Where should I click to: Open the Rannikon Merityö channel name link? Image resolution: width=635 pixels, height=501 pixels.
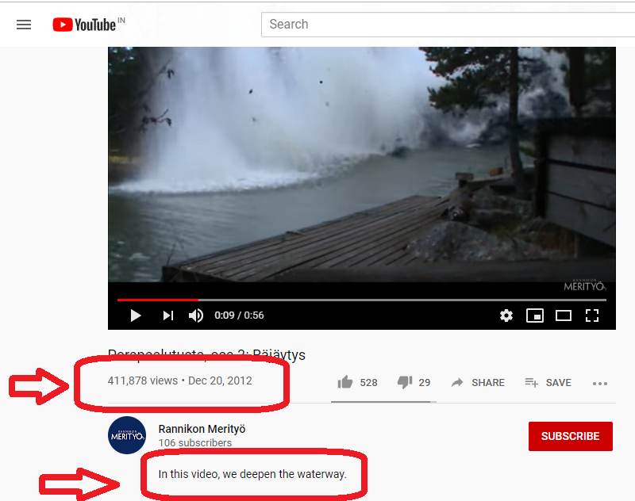point(202,429)
